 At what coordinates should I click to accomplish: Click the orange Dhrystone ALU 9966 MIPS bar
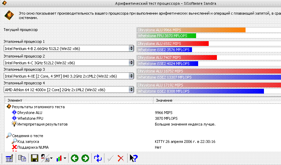(x=191, y=30)
